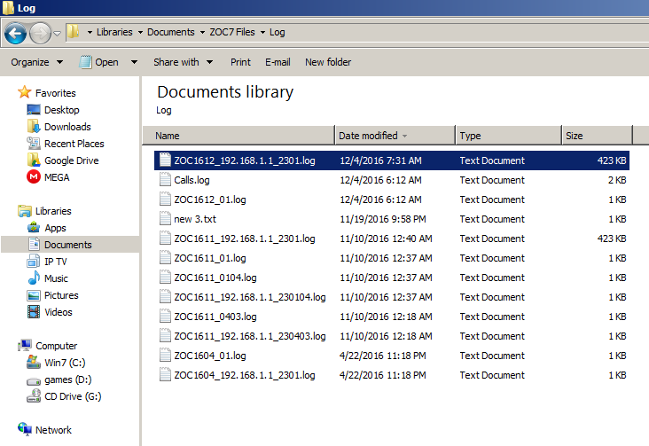Select the Calls.log file
The height and width of the screenshot is (446, 649).
coord(392,180)
